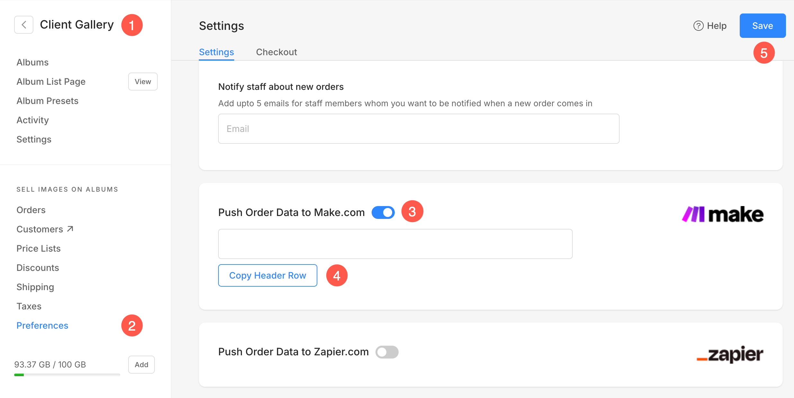794x398 pixels.
Task: Focus the staff notification Email field
Action: pos(419,129)
